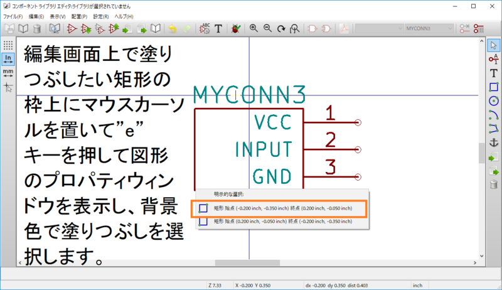
Task: Redo edit with green arrow
Action: click(x=186, y=29)
